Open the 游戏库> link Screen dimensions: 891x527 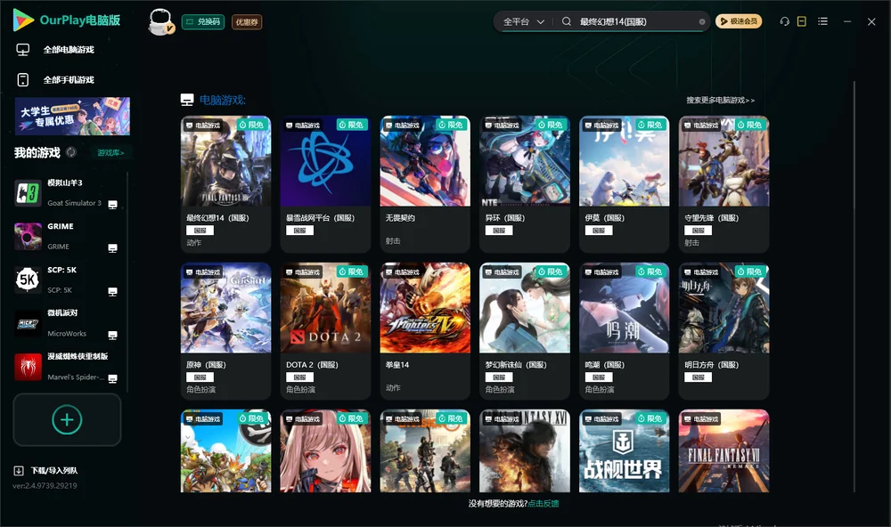(x=110, y=153)
